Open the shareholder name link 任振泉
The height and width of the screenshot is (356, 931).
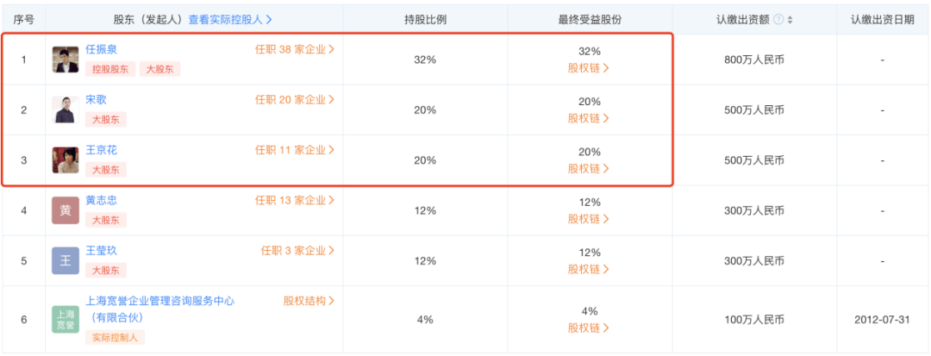pos(101,49)
